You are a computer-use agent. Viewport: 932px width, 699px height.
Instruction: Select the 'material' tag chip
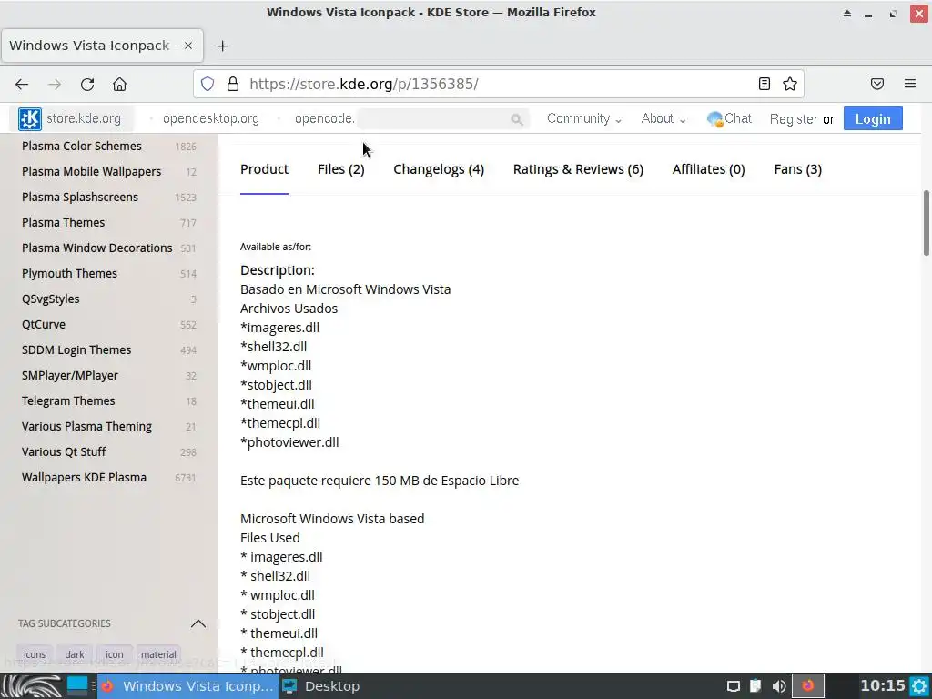pyautogui.click(x=158, y=654)
